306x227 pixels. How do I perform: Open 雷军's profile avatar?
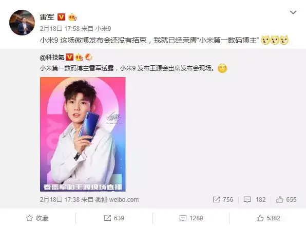pyautogui.click(x=22, y=23)
